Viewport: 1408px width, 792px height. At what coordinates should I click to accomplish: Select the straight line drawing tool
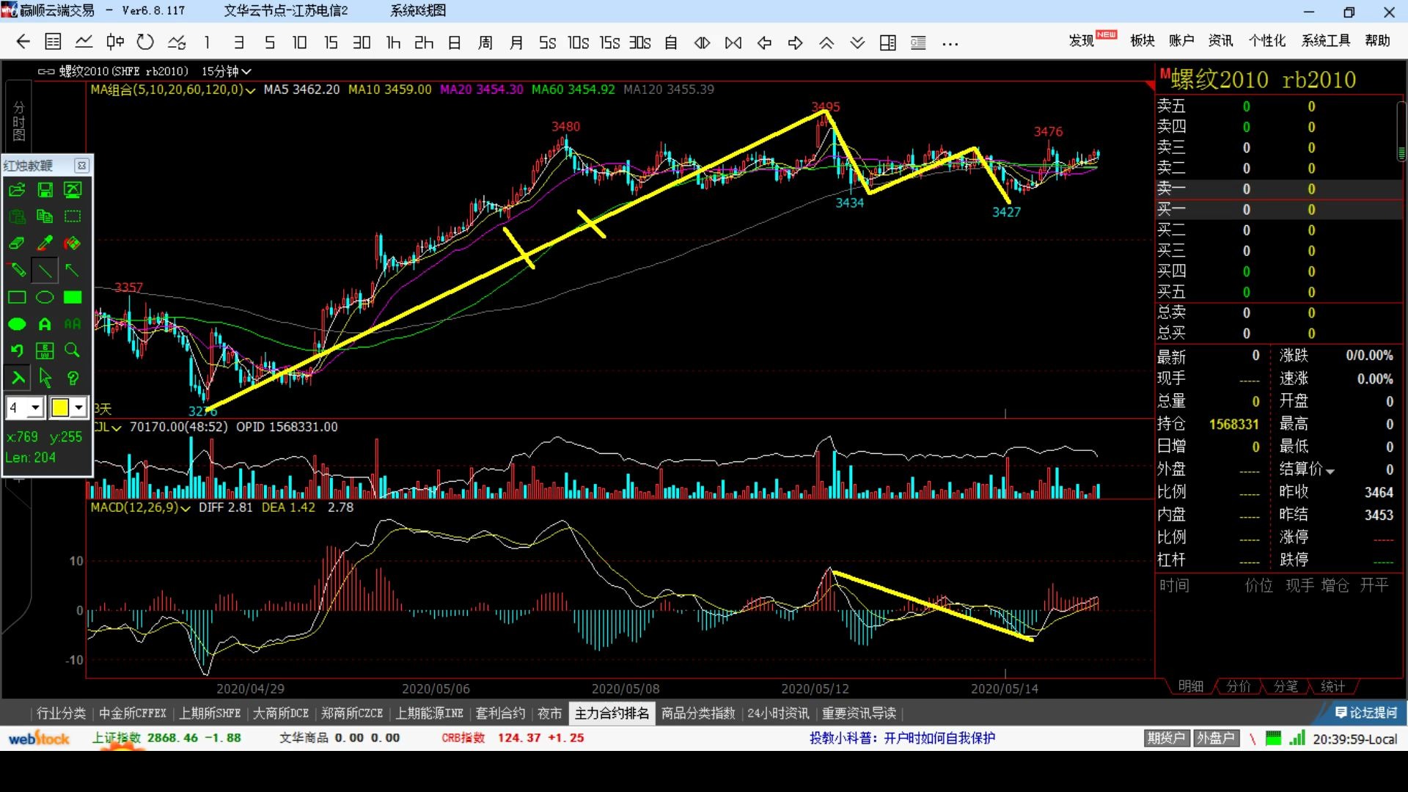pos(45,270)
